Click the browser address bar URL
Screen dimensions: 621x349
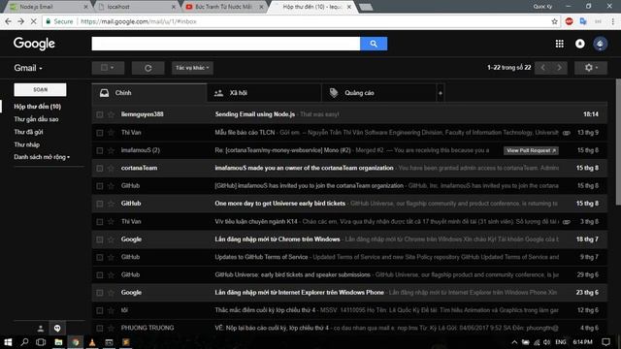tap(139, 21)
